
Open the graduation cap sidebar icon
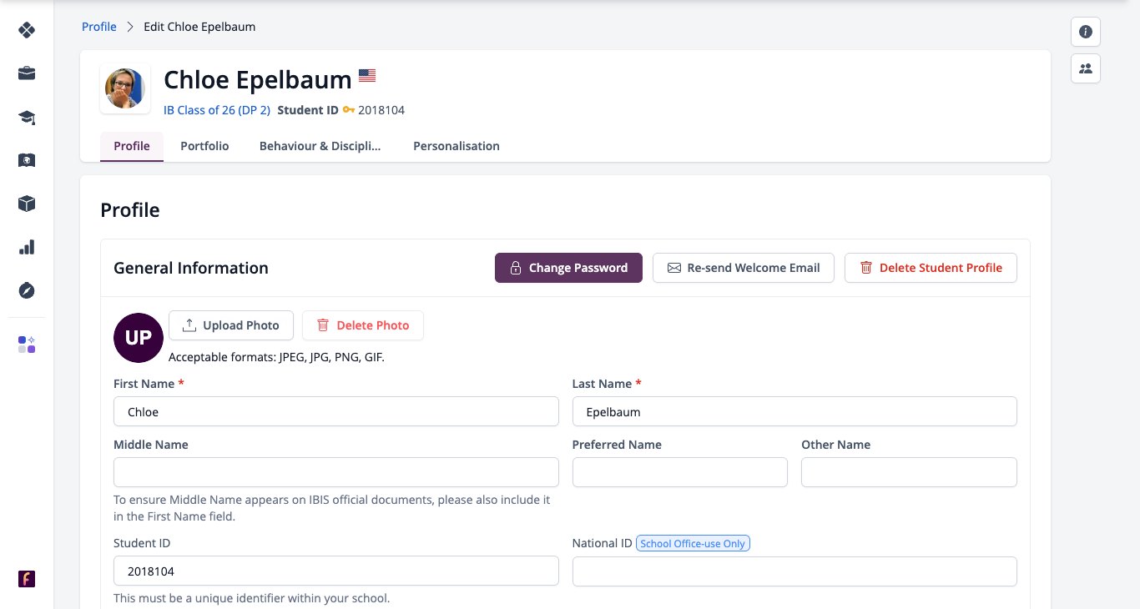click(x=27, y=117)
